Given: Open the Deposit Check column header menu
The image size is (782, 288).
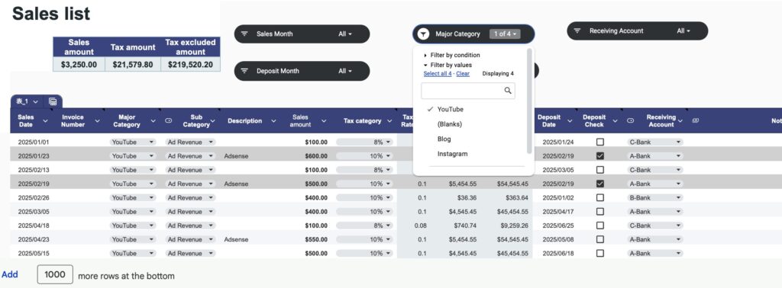Looking at the screenshot, I should [x=615, y=121].
